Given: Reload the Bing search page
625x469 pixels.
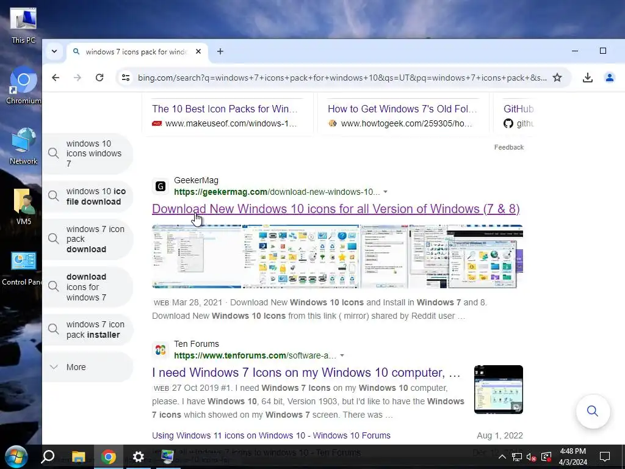Looking at the screenshot, I should [99, 78].
